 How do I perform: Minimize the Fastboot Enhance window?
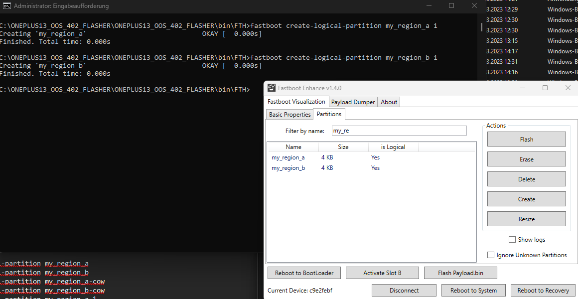[x=522, y=88]
